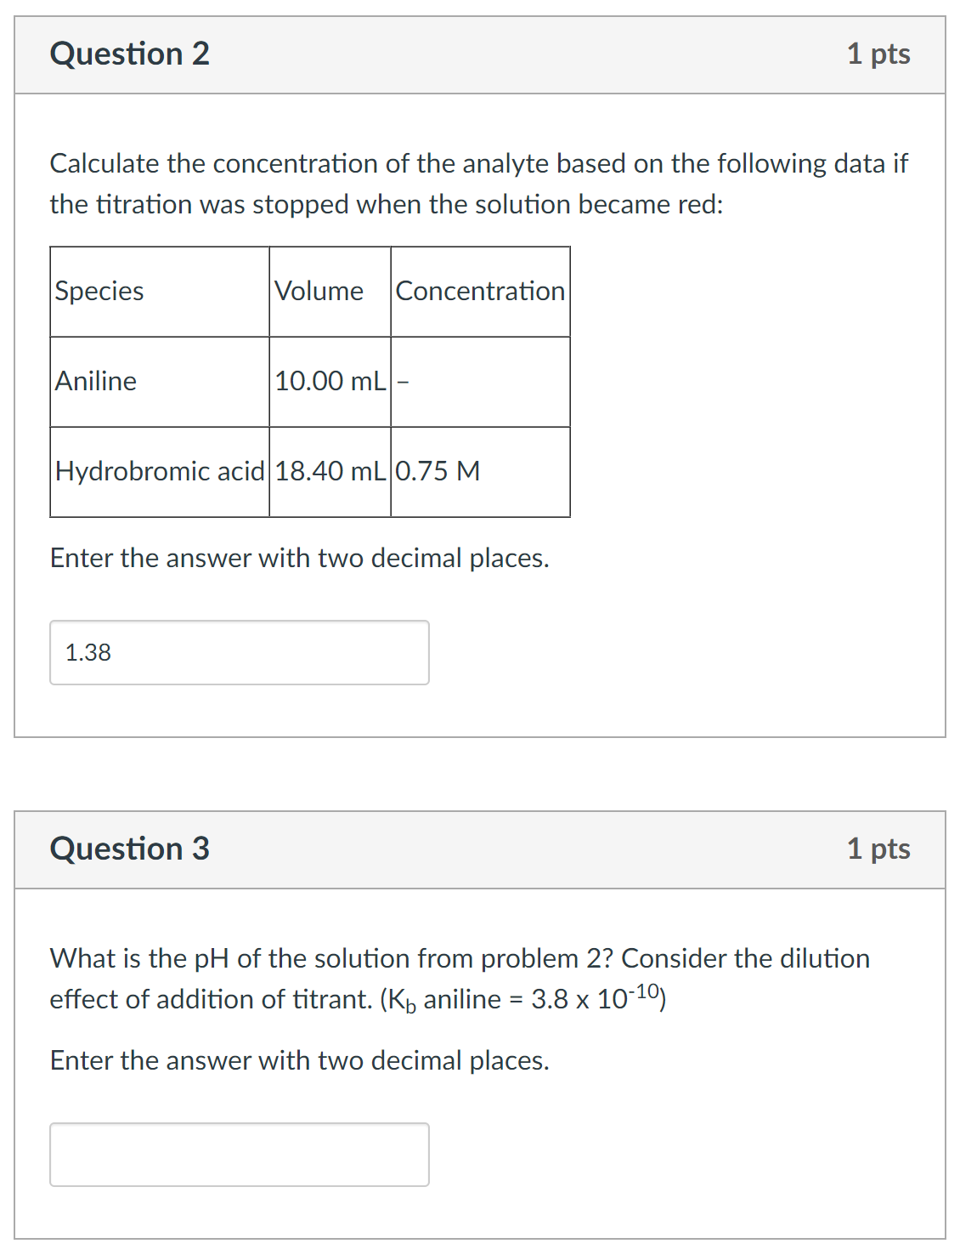Click the answer field containing 1.38
Viewport: 960px width, 1255px height.
click(240, 652)
